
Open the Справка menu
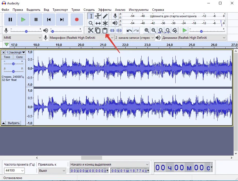[x=158, y=10]
